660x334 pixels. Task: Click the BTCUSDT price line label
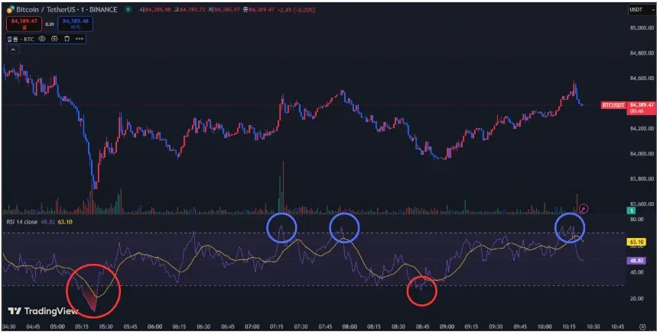(613, 105)
